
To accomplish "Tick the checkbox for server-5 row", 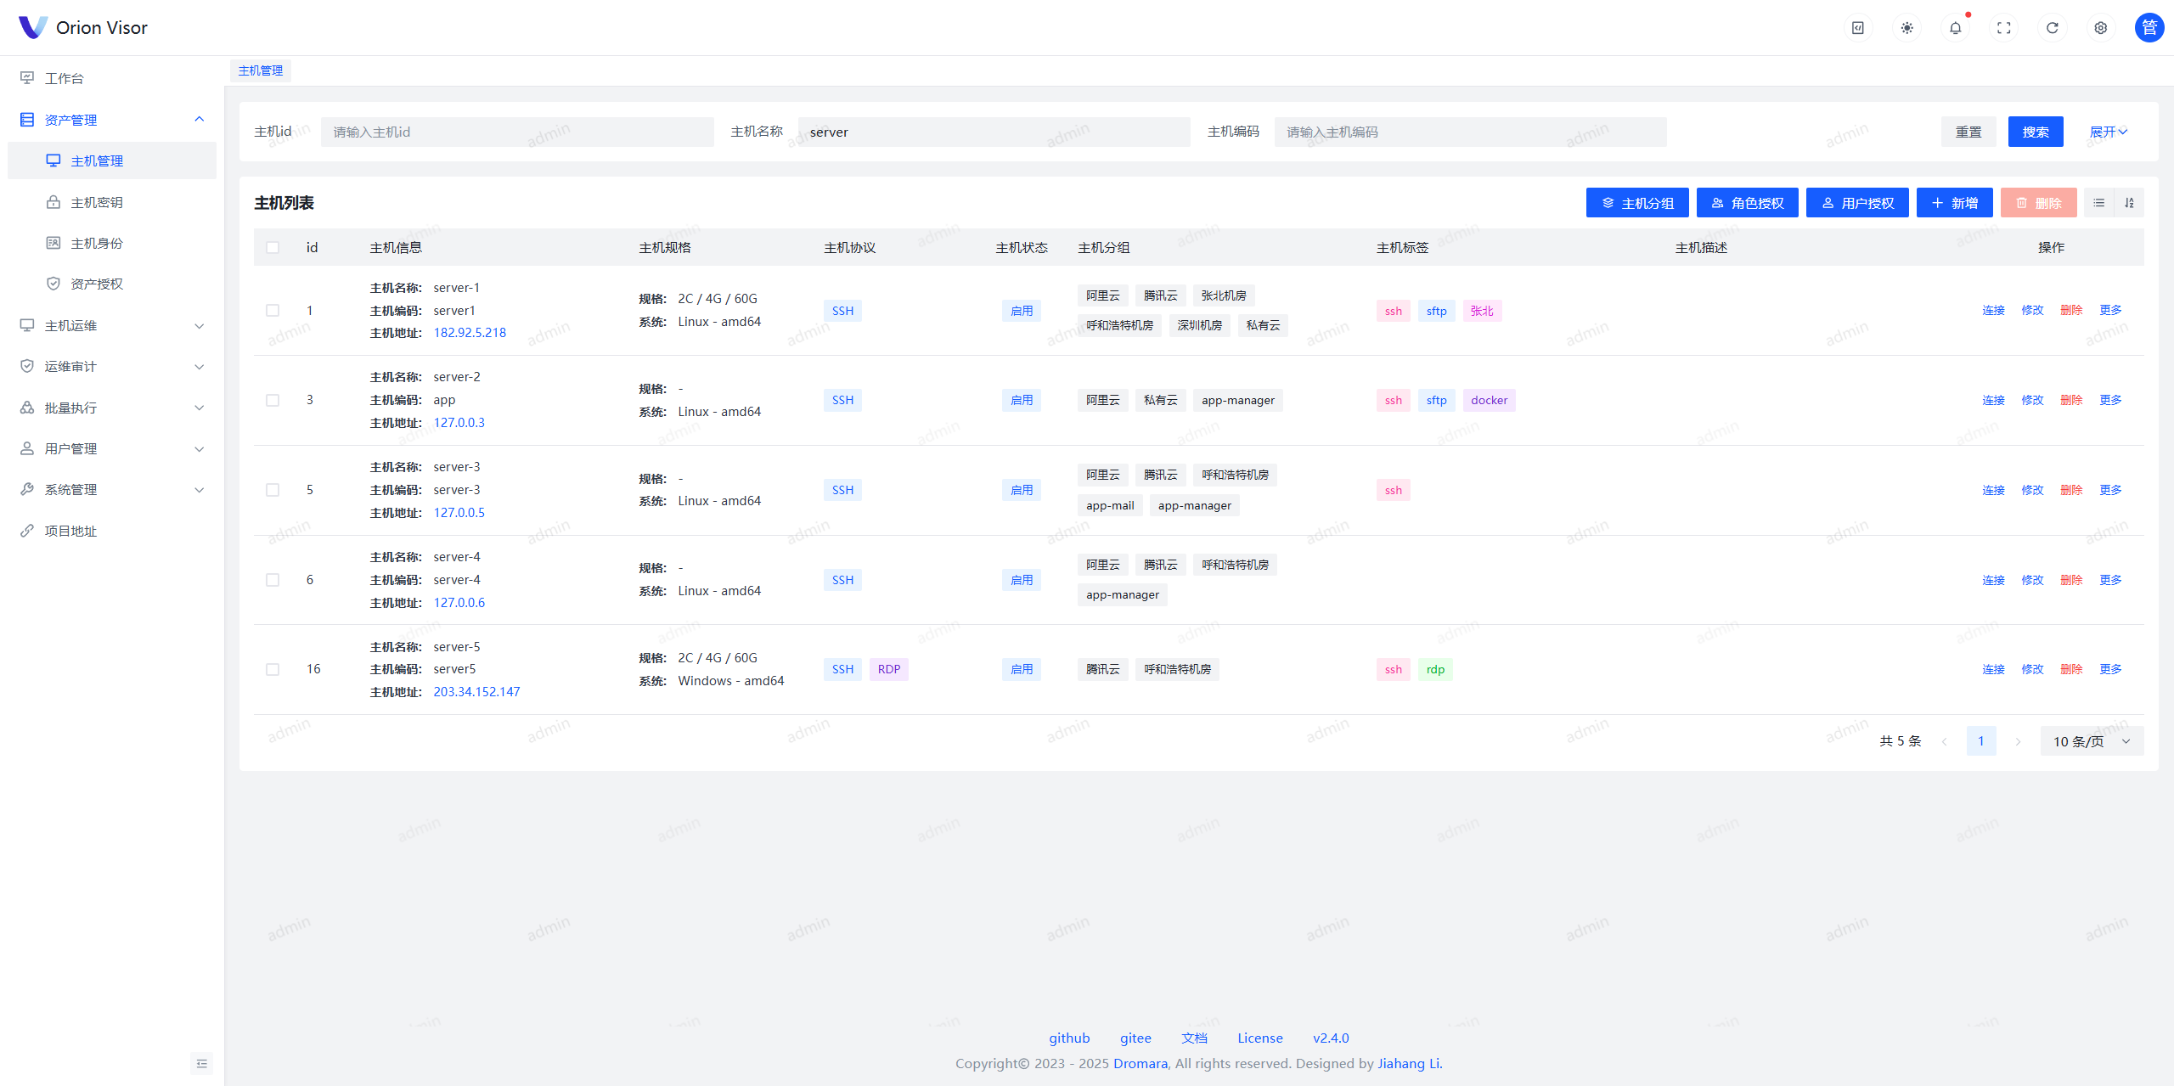I will (x=273, y=669).
